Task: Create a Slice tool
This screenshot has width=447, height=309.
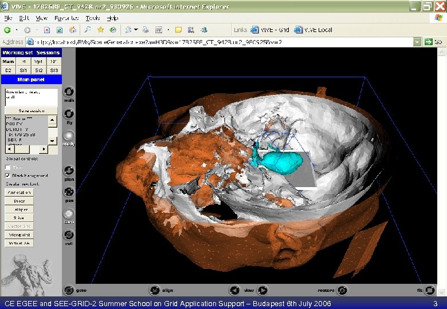Action: (x=19, y=217)
